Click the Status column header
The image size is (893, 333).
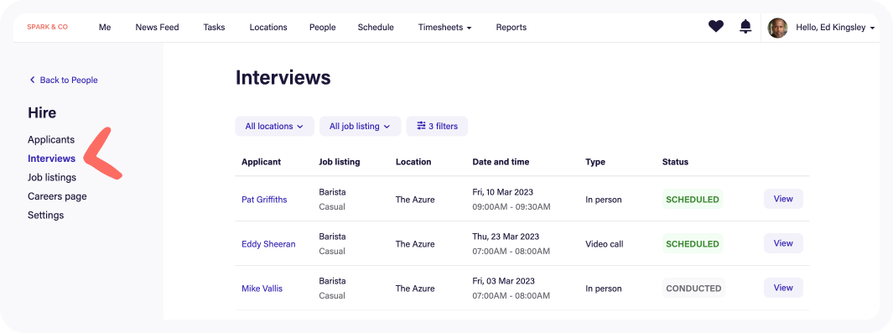tap(676, 162)
